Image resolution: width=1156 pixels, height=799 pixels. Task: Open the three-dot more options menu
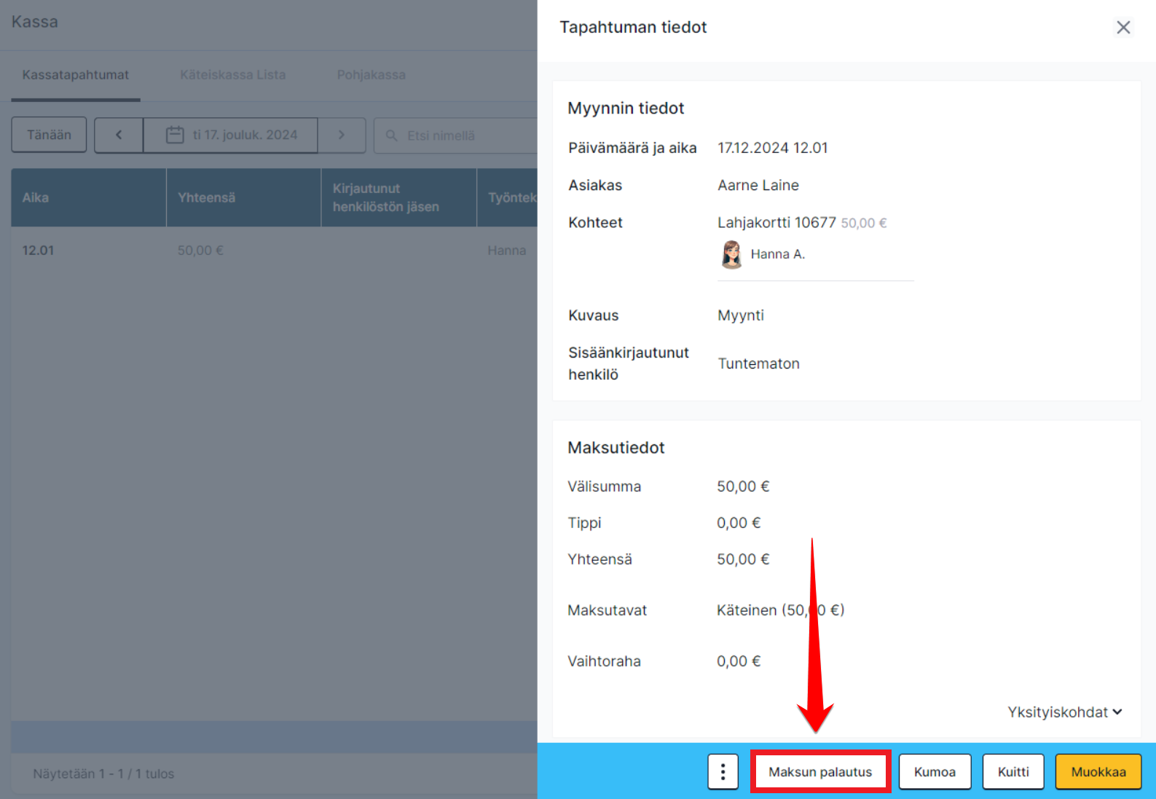tap(723, 771)
